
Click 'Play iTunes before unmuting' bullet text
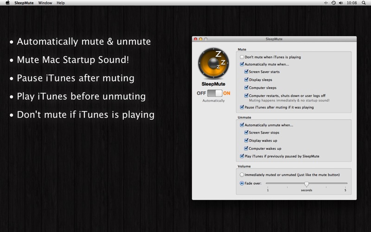pyautogui.click(x=81, y=97)
